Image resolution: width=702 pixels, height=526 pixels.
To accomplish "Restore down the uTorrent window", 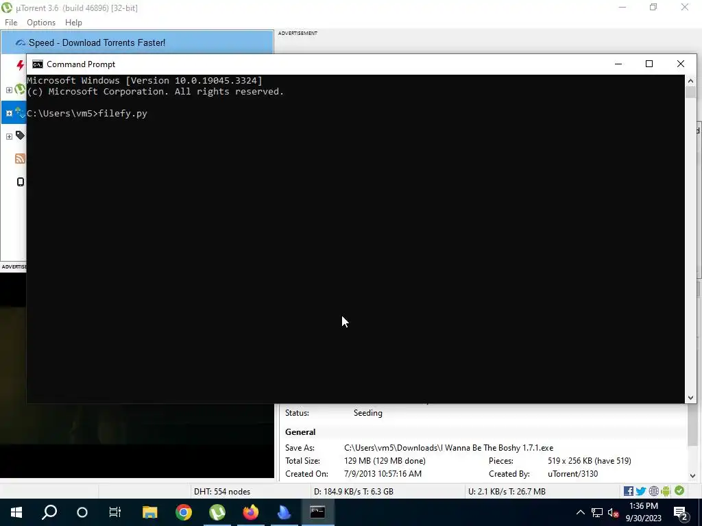I will tap(653, 8).
